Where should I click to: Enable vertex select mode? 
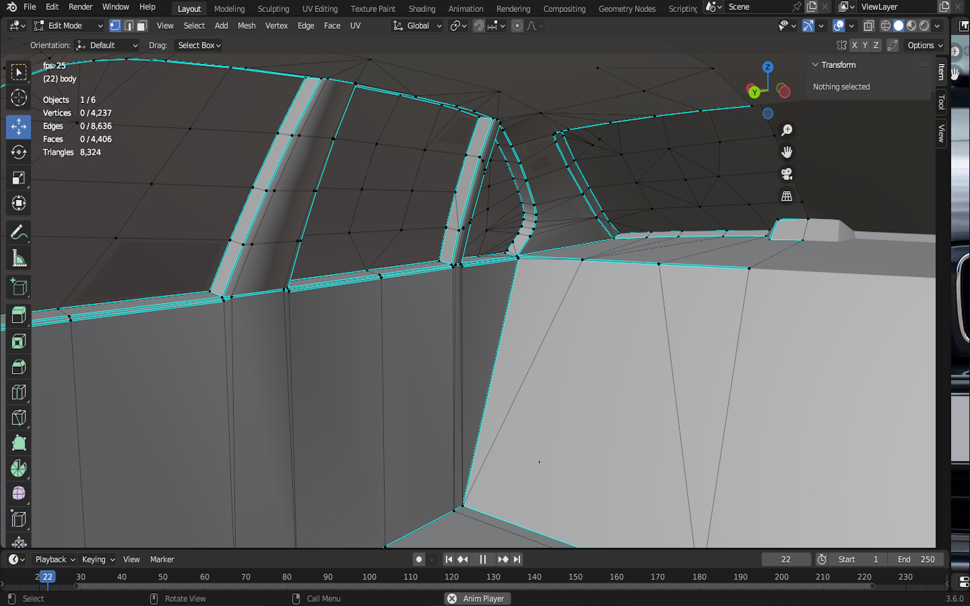click(x=115, y=26)
